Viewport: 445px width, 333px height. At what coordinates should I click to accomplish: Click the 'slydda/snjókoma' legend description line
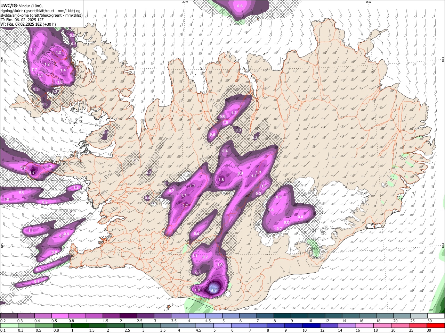click(41, 16)
